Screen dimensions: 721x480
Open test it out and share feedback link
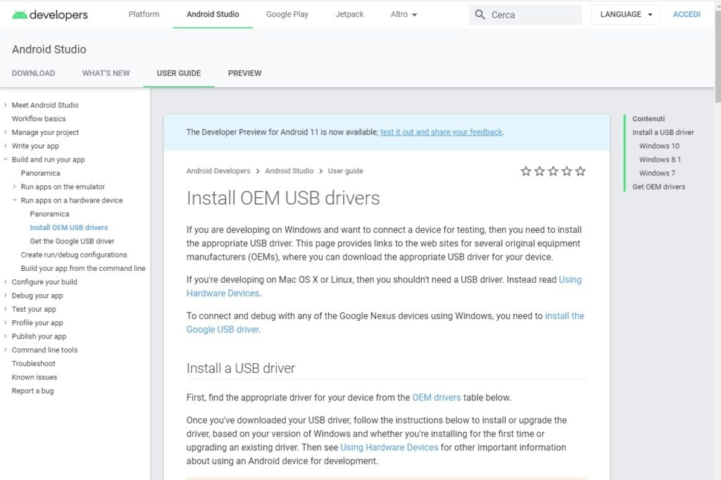[441, 132]
